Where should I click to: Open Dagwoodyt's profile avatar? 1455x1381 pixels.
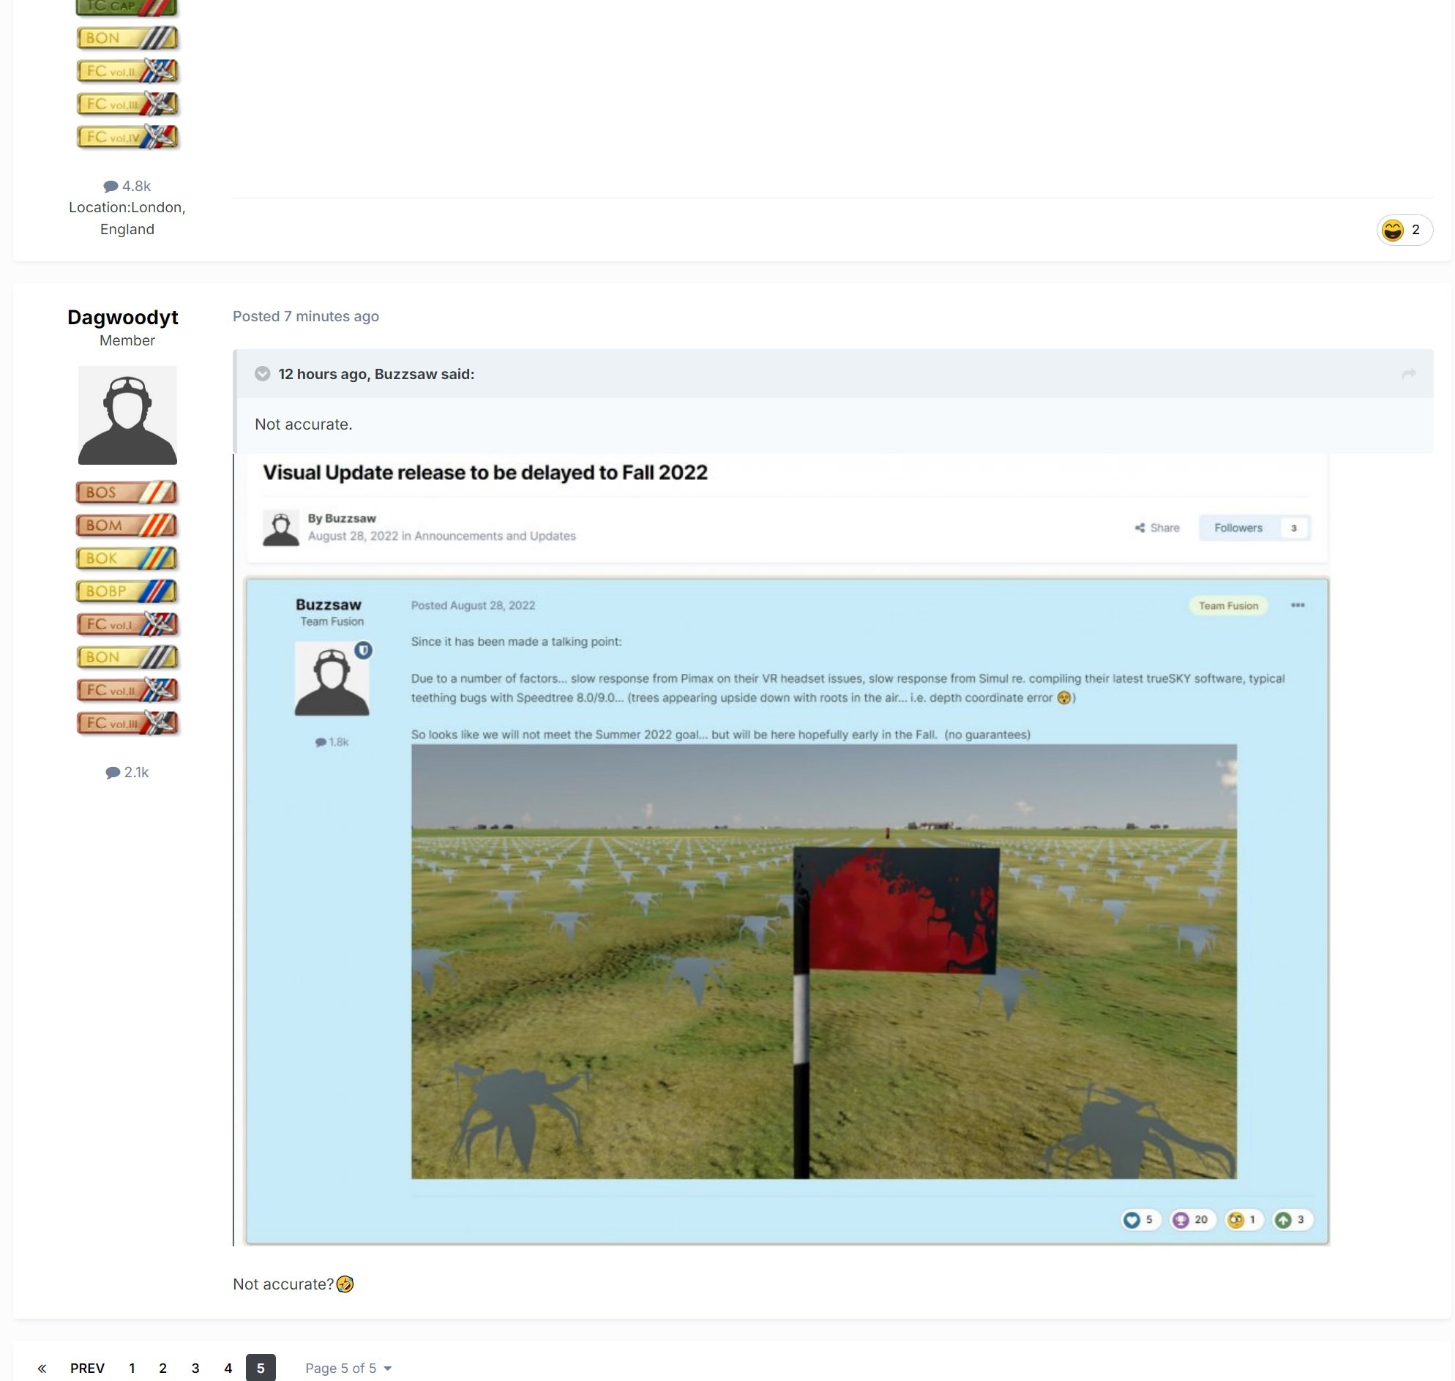coord(127,415)
